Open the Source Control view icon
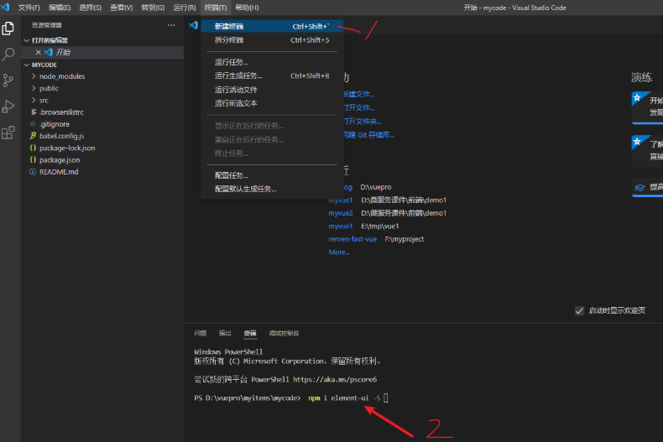Screen dimensions: 663x442 8,81
